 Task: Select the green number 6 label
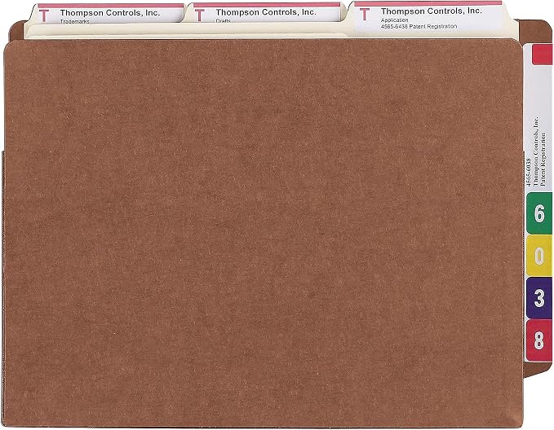pyautogui.click(x=539, y=213)
